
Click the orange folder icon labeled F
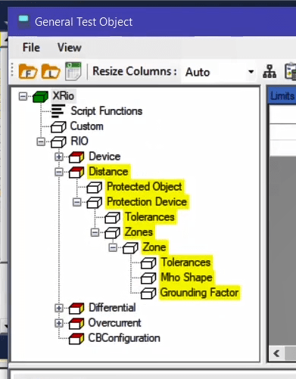point(28,72)
